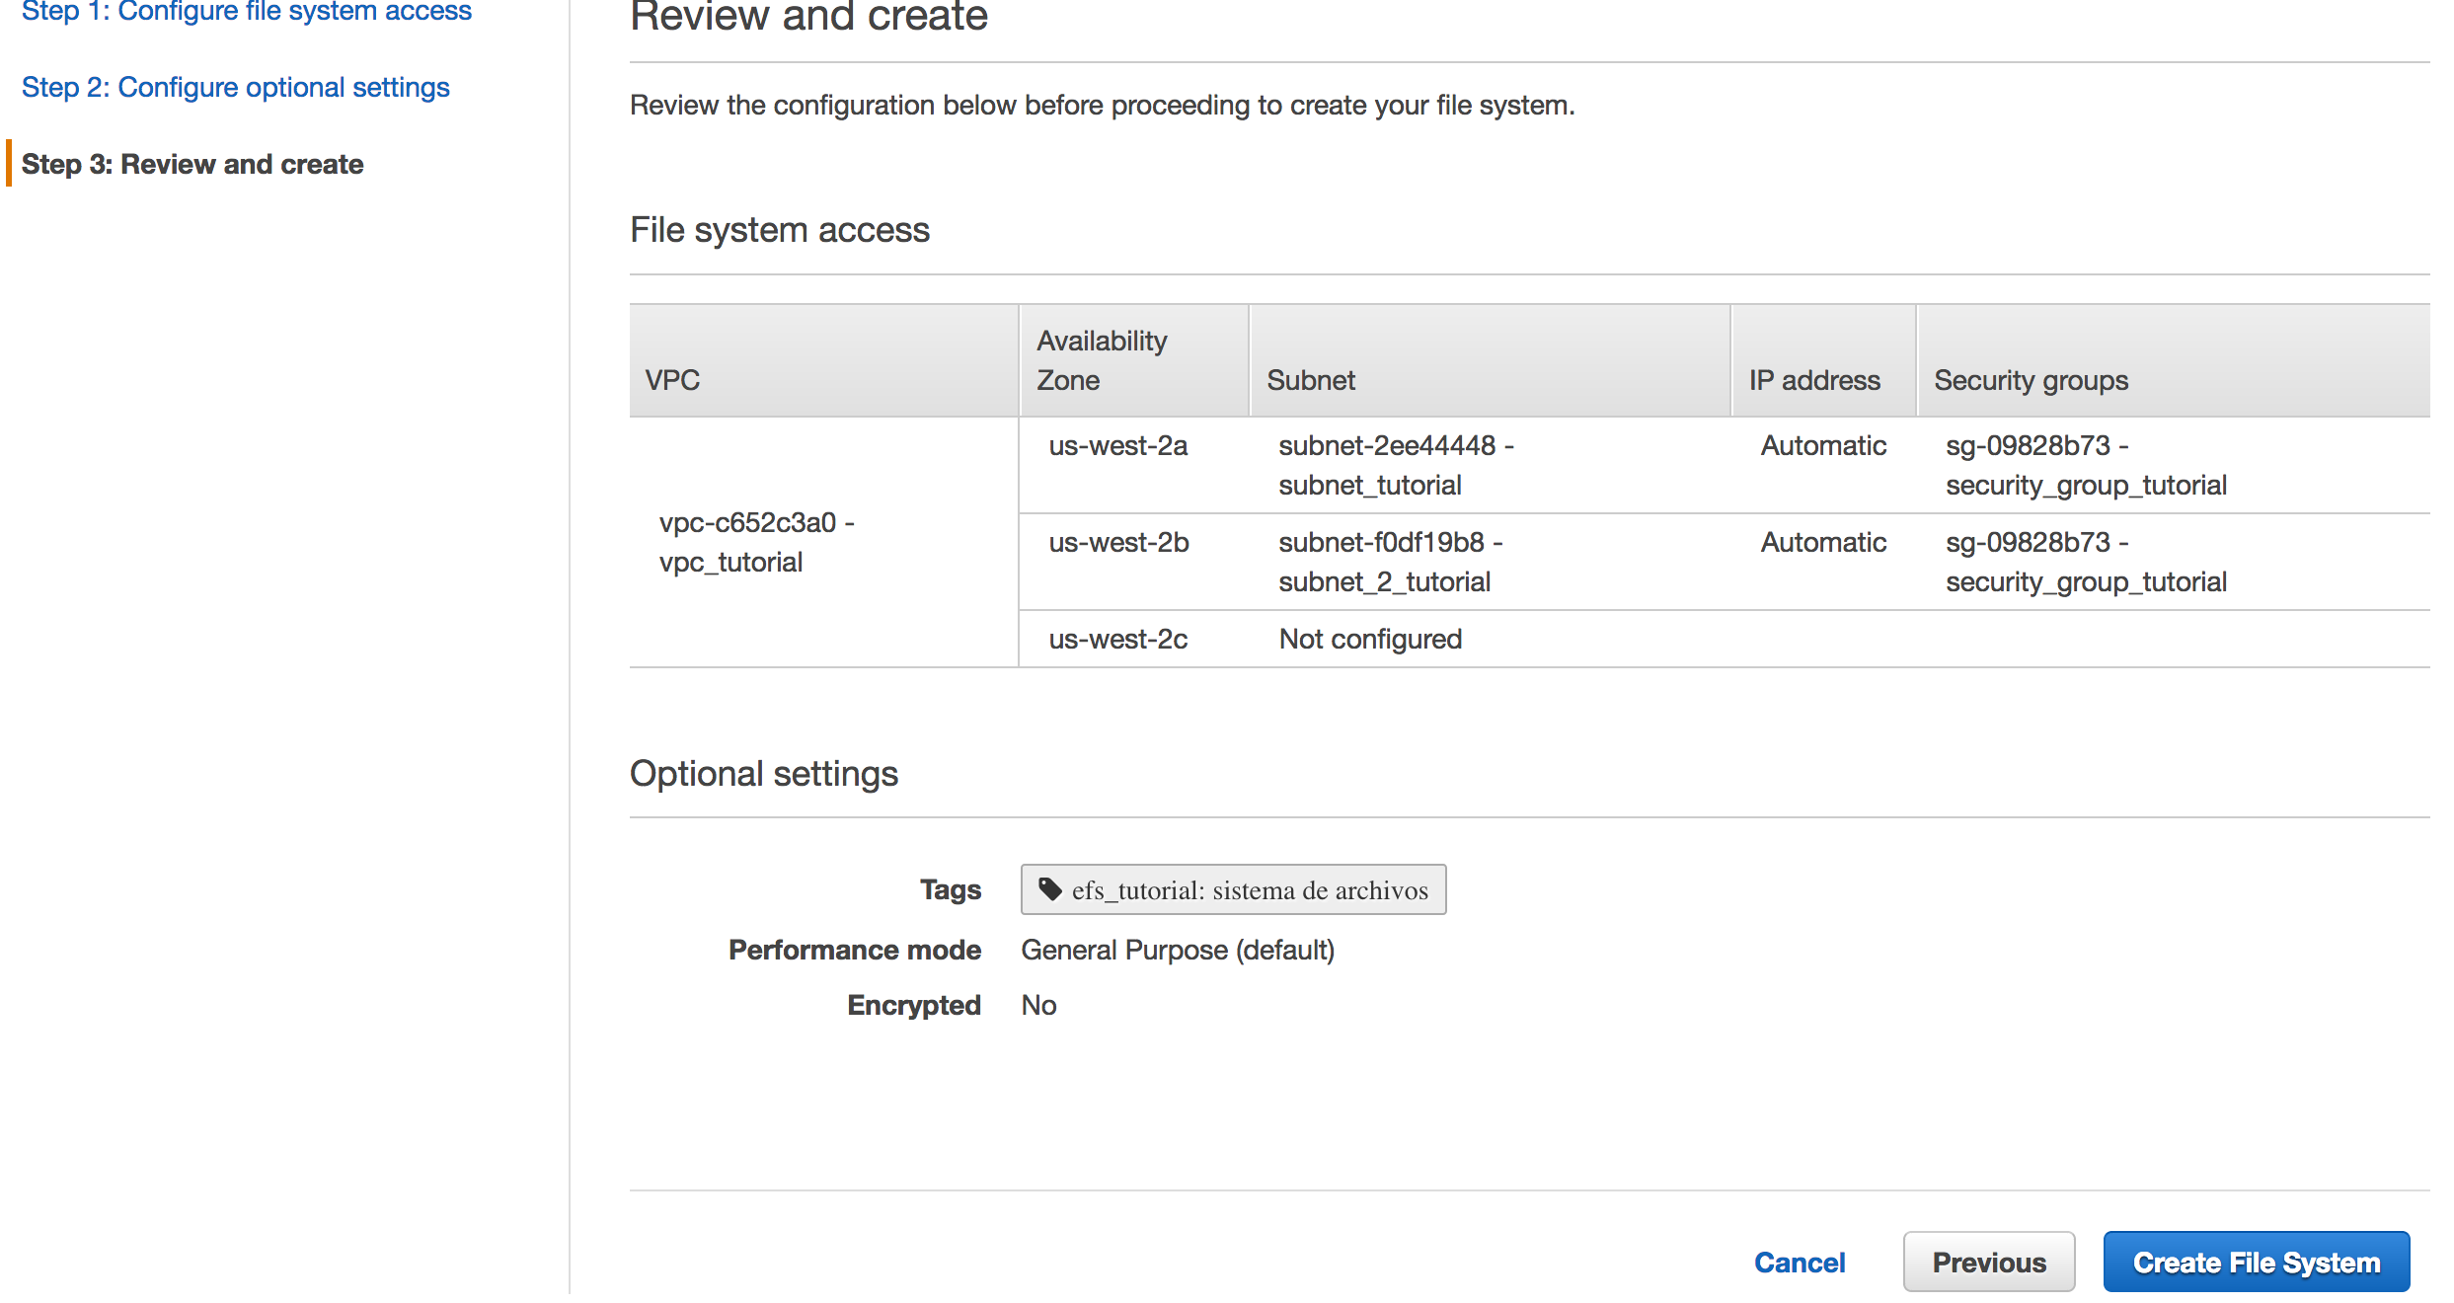
Task: Select the us-west-2a availability zone cell
Action: pyautogui.click(x=1117, y=446)
